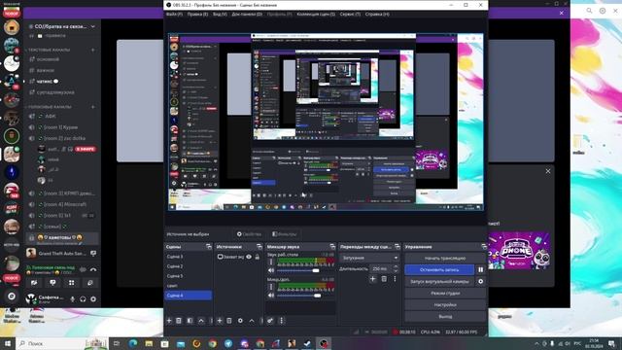622x350 pixels.
Task: Click the Выход button in OBS
Action: coord(445,317)
